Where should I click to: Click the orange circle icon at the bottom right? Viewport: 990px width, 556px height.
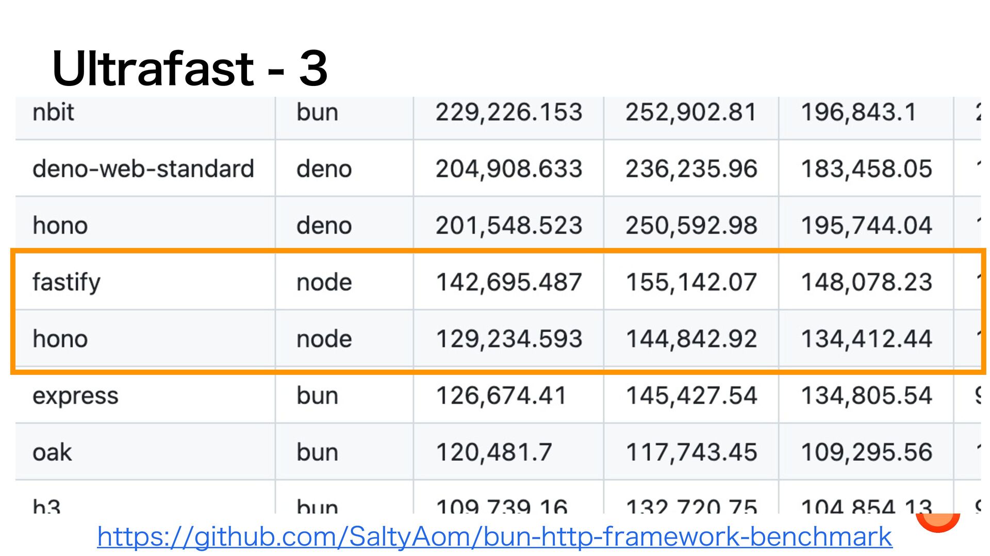(x=938, y=522)
